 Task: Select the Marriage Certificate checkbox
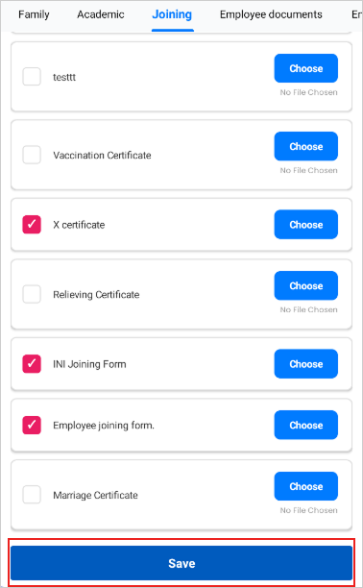click(x=32, y=494)
